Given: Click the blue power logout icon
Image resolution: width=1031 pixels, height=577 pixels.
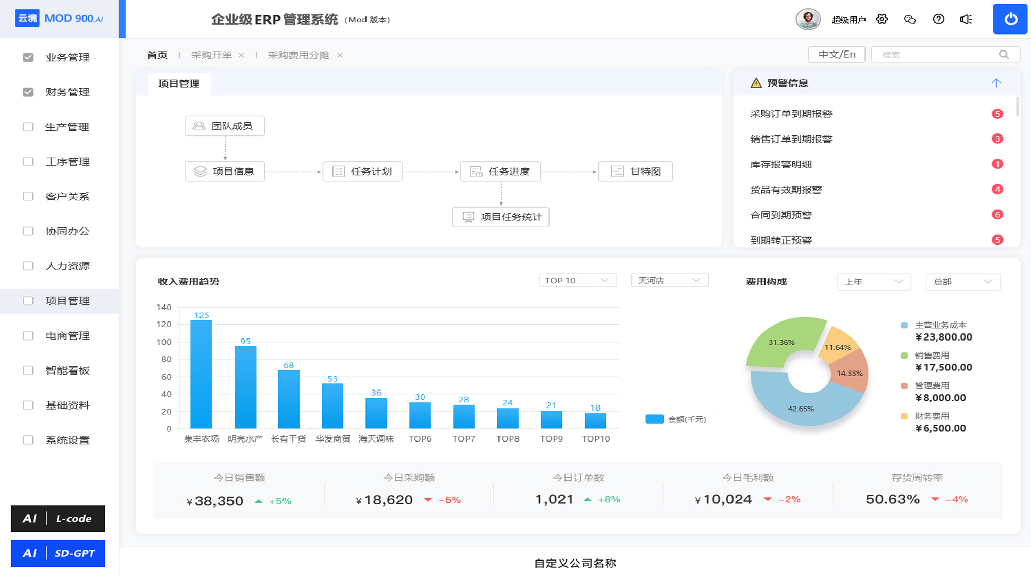Looking at the screenshot, I should pos(1010,19).
